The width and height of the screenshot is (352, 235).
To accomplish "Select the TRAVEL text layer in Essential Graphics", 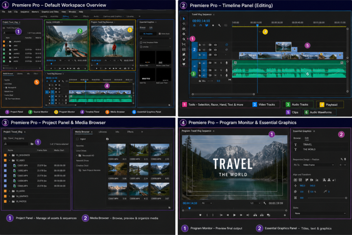I will click(x=320, y=145).
